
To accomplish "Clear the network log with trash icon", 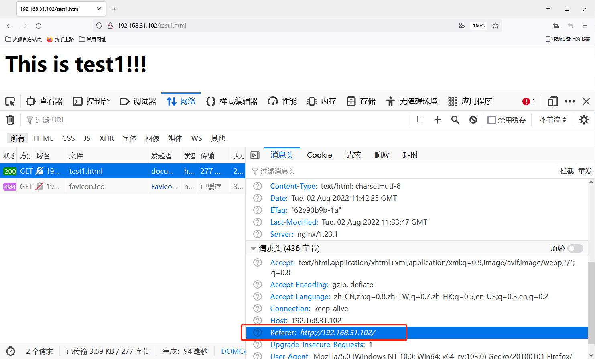I will pos(10,120).
